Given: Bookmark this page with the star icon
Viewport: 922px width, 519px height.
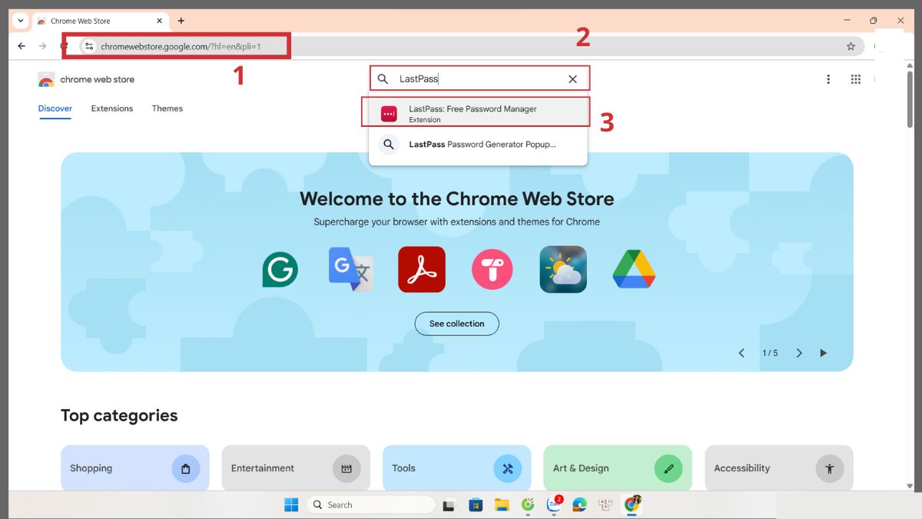Looking at the screenshot, I should click(851, 46).
